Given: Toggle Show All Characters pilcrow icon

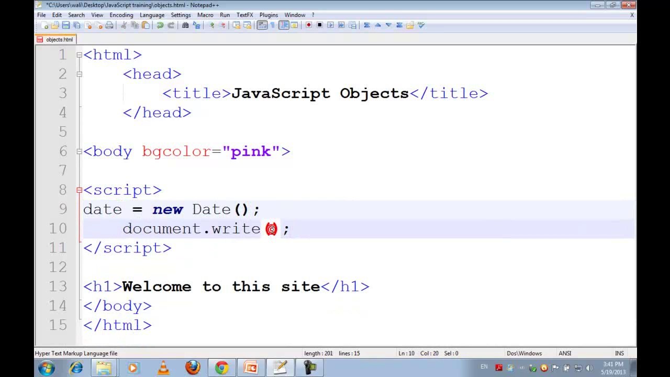Looking at the screenshot, I should [273, 25].
